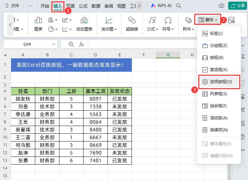Switch to the 数据 tab
This screenshot has height=180, width=248.
(96, 6)
